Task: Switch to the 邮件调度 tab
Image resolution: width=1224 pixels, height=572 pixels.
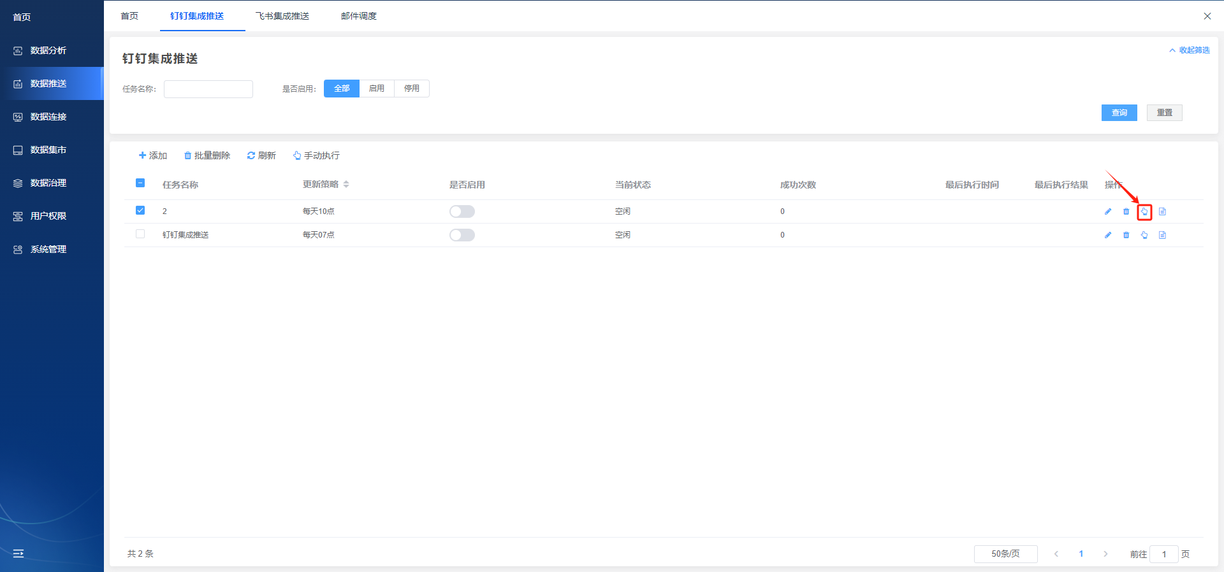Action: click(359, 16)
